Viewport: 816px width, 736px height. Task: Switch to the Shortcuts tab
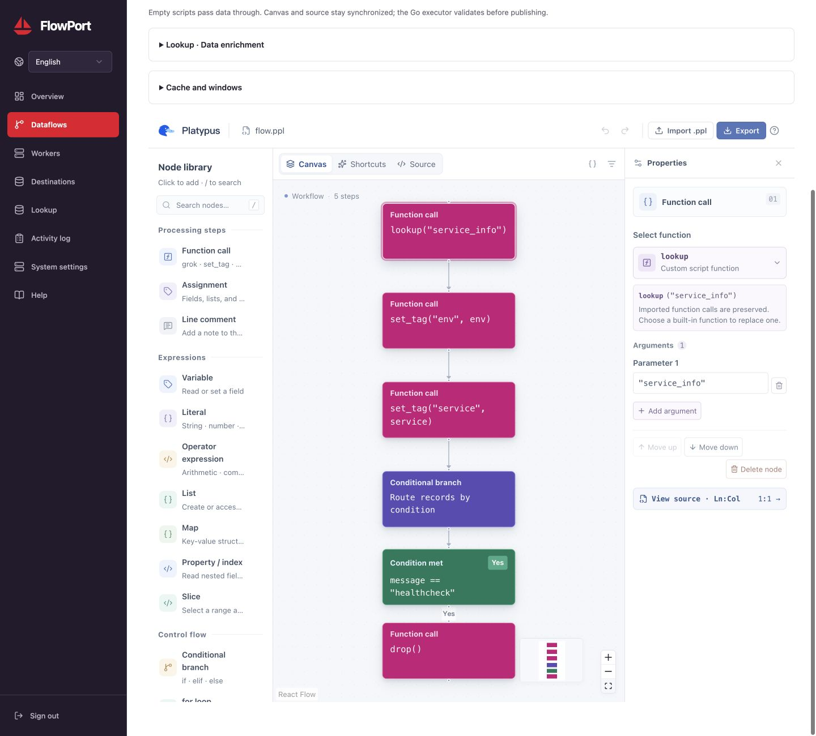[x=362, y=164]
